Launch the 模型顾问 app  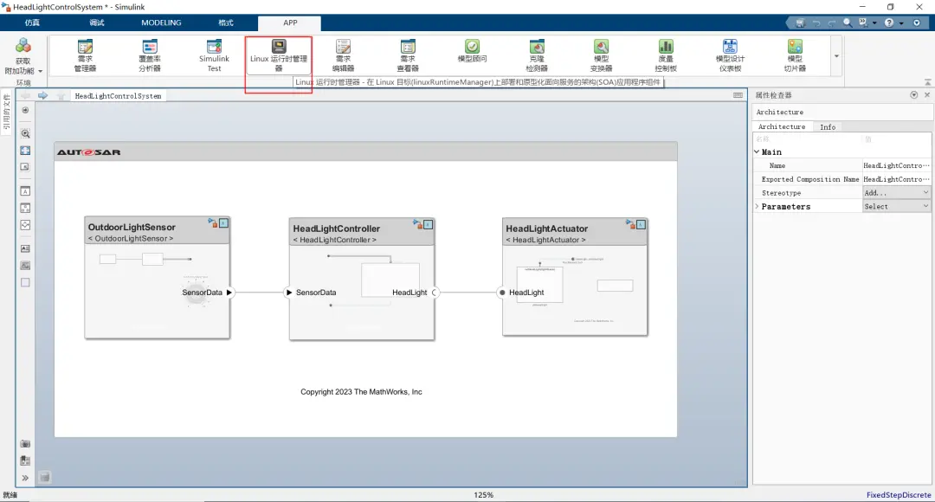tap(473, 51)
